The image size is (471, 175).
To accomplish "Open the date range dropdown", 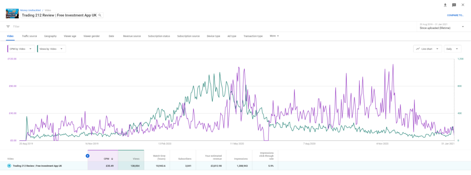I will pos(441,26).
